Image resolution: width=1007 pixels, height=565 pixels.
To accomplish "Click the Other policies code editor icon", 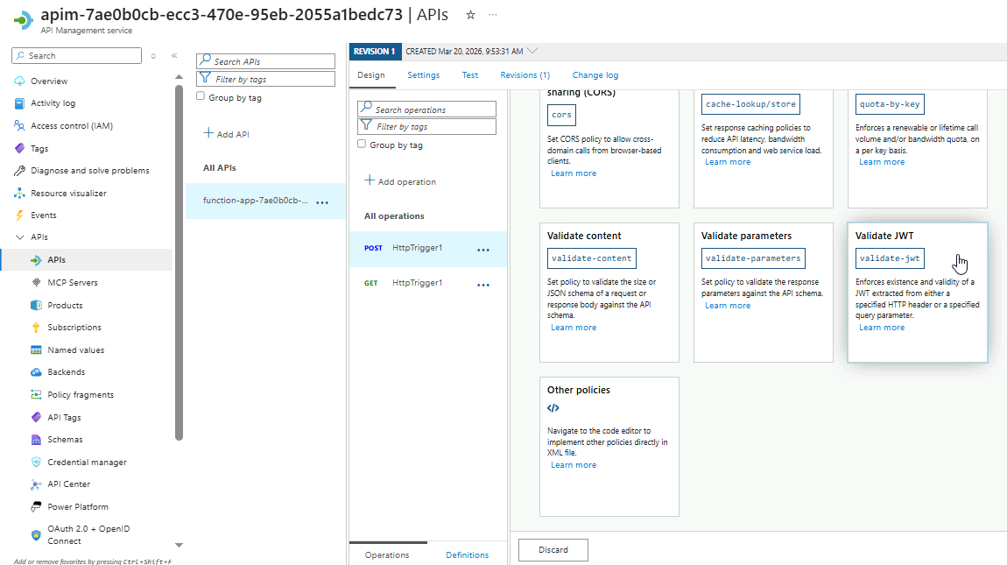I will pyautogui.click(x=553, y=408).
